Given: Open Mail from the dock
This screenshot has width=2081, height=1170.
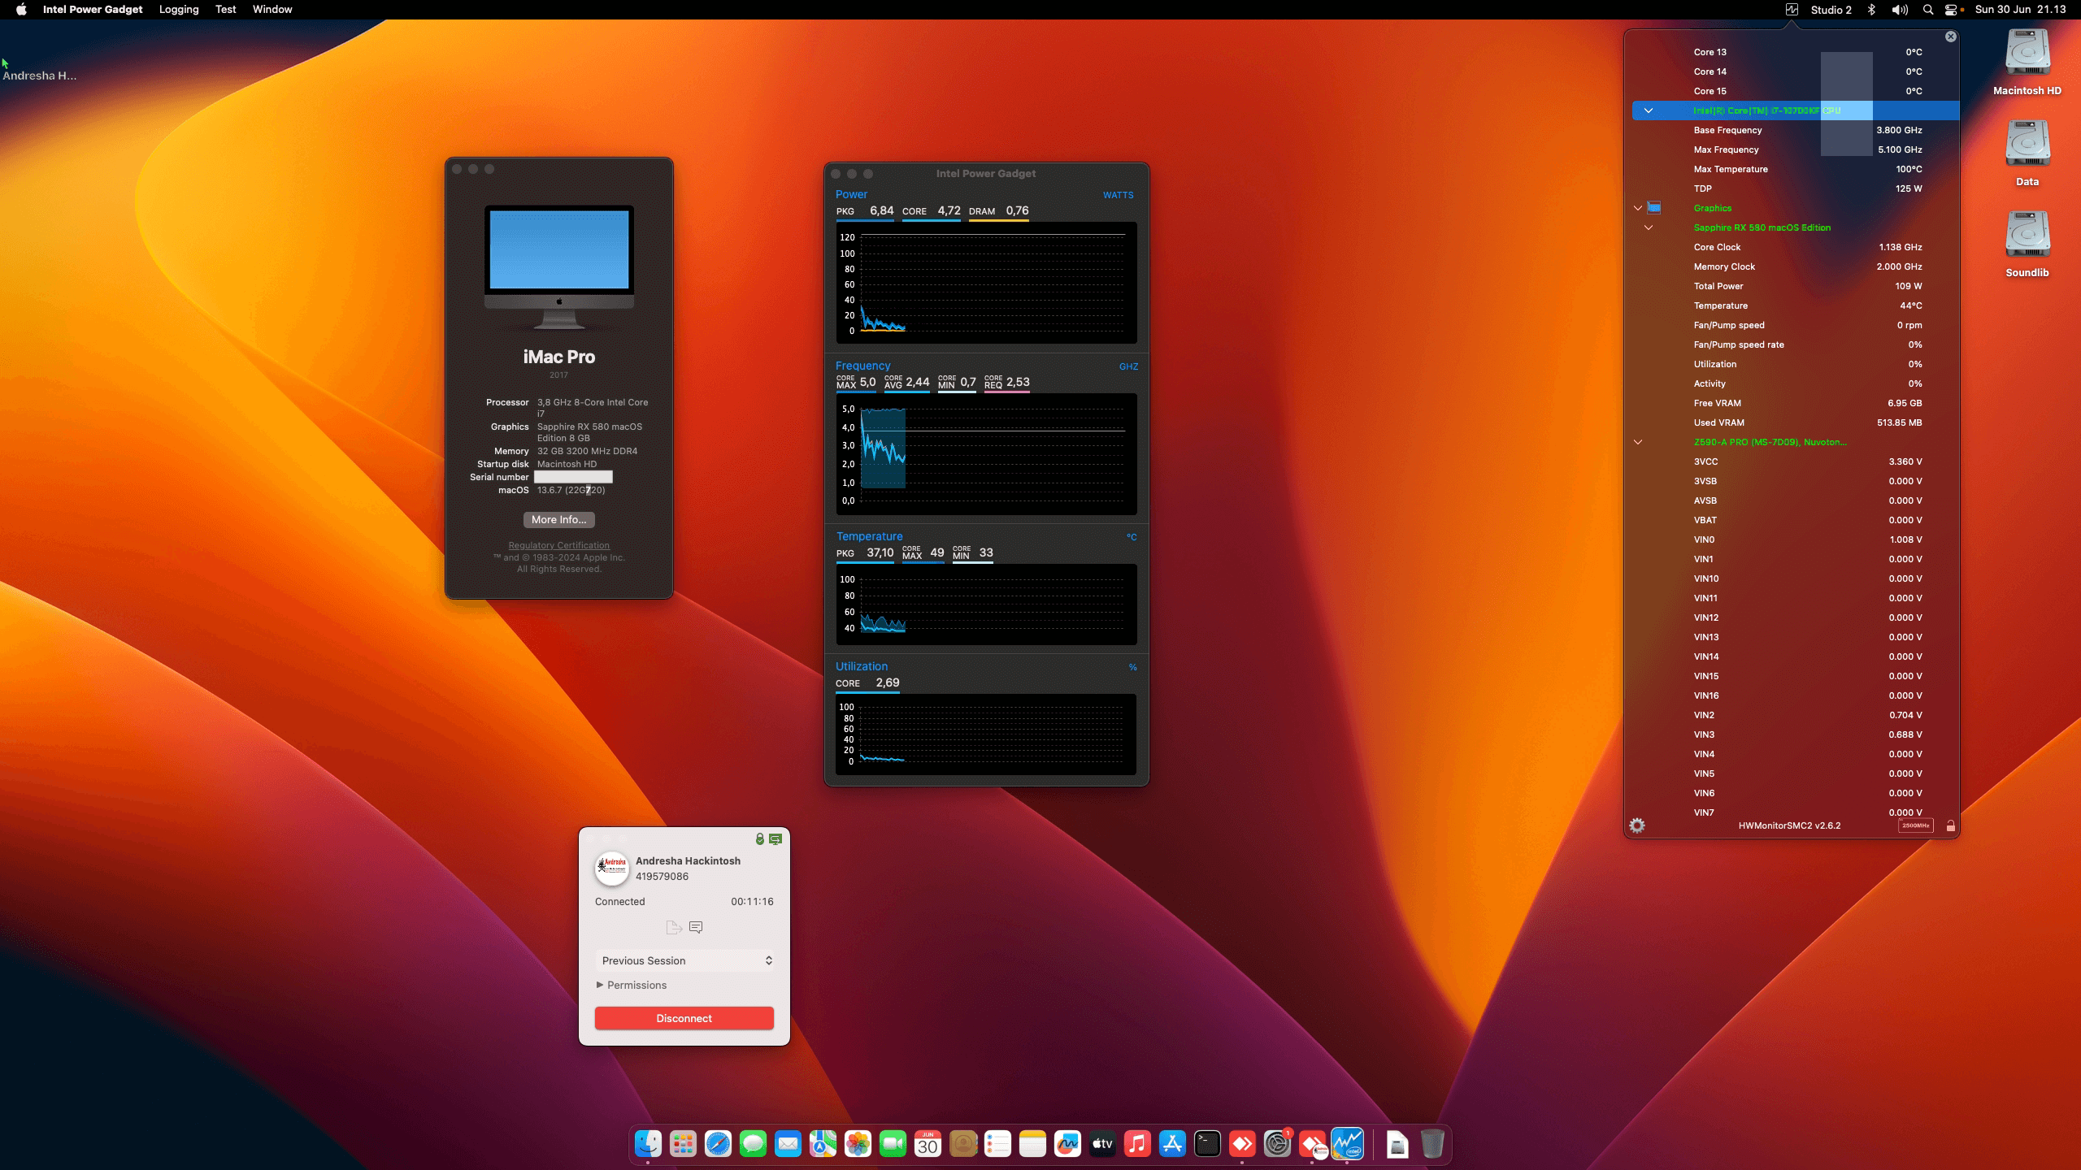Looking at the screenshot, I should (788, 1144).
